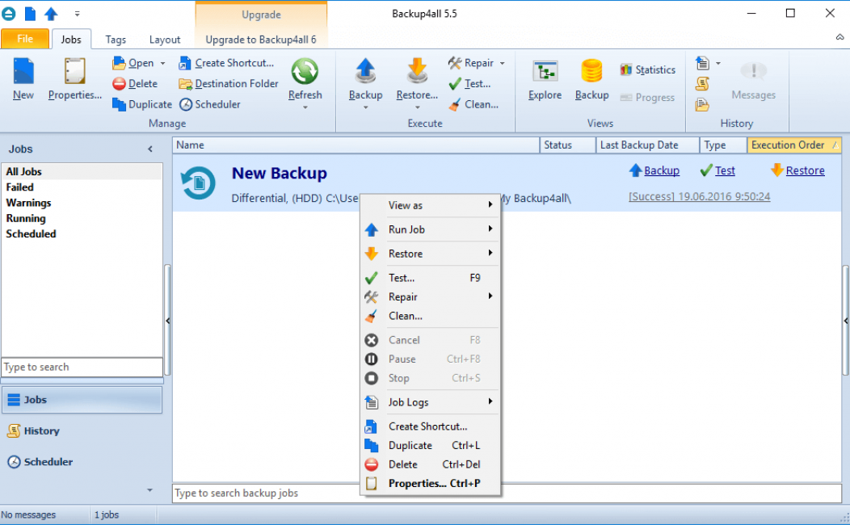Choose Properties... in the context menu
The height and width of the screenshot is (525, 850).
[431, 483]
